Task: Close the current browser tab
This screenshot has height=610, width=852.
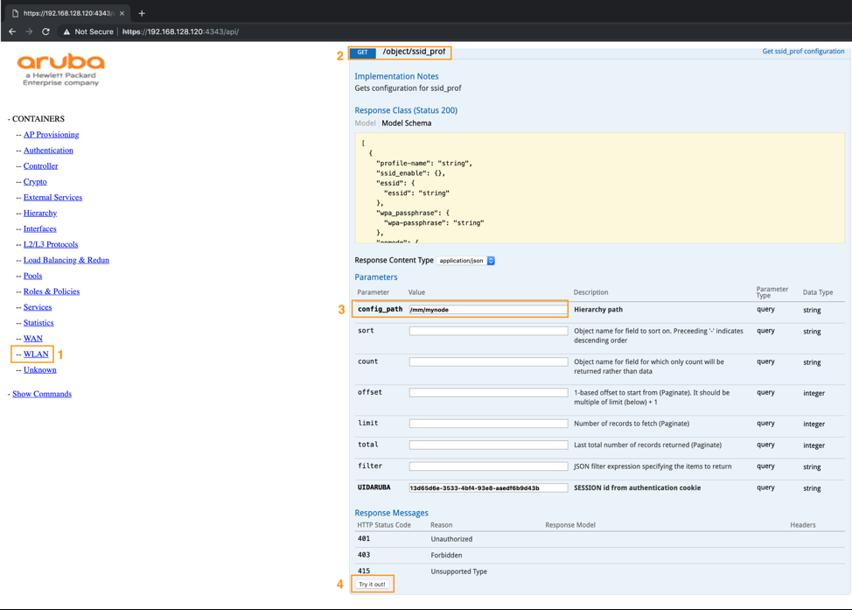Action: pyautogui.click(x=122, y=13)
